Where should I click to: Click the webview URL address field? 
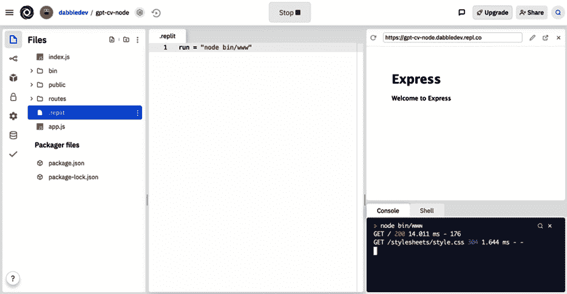click(453, 38)
